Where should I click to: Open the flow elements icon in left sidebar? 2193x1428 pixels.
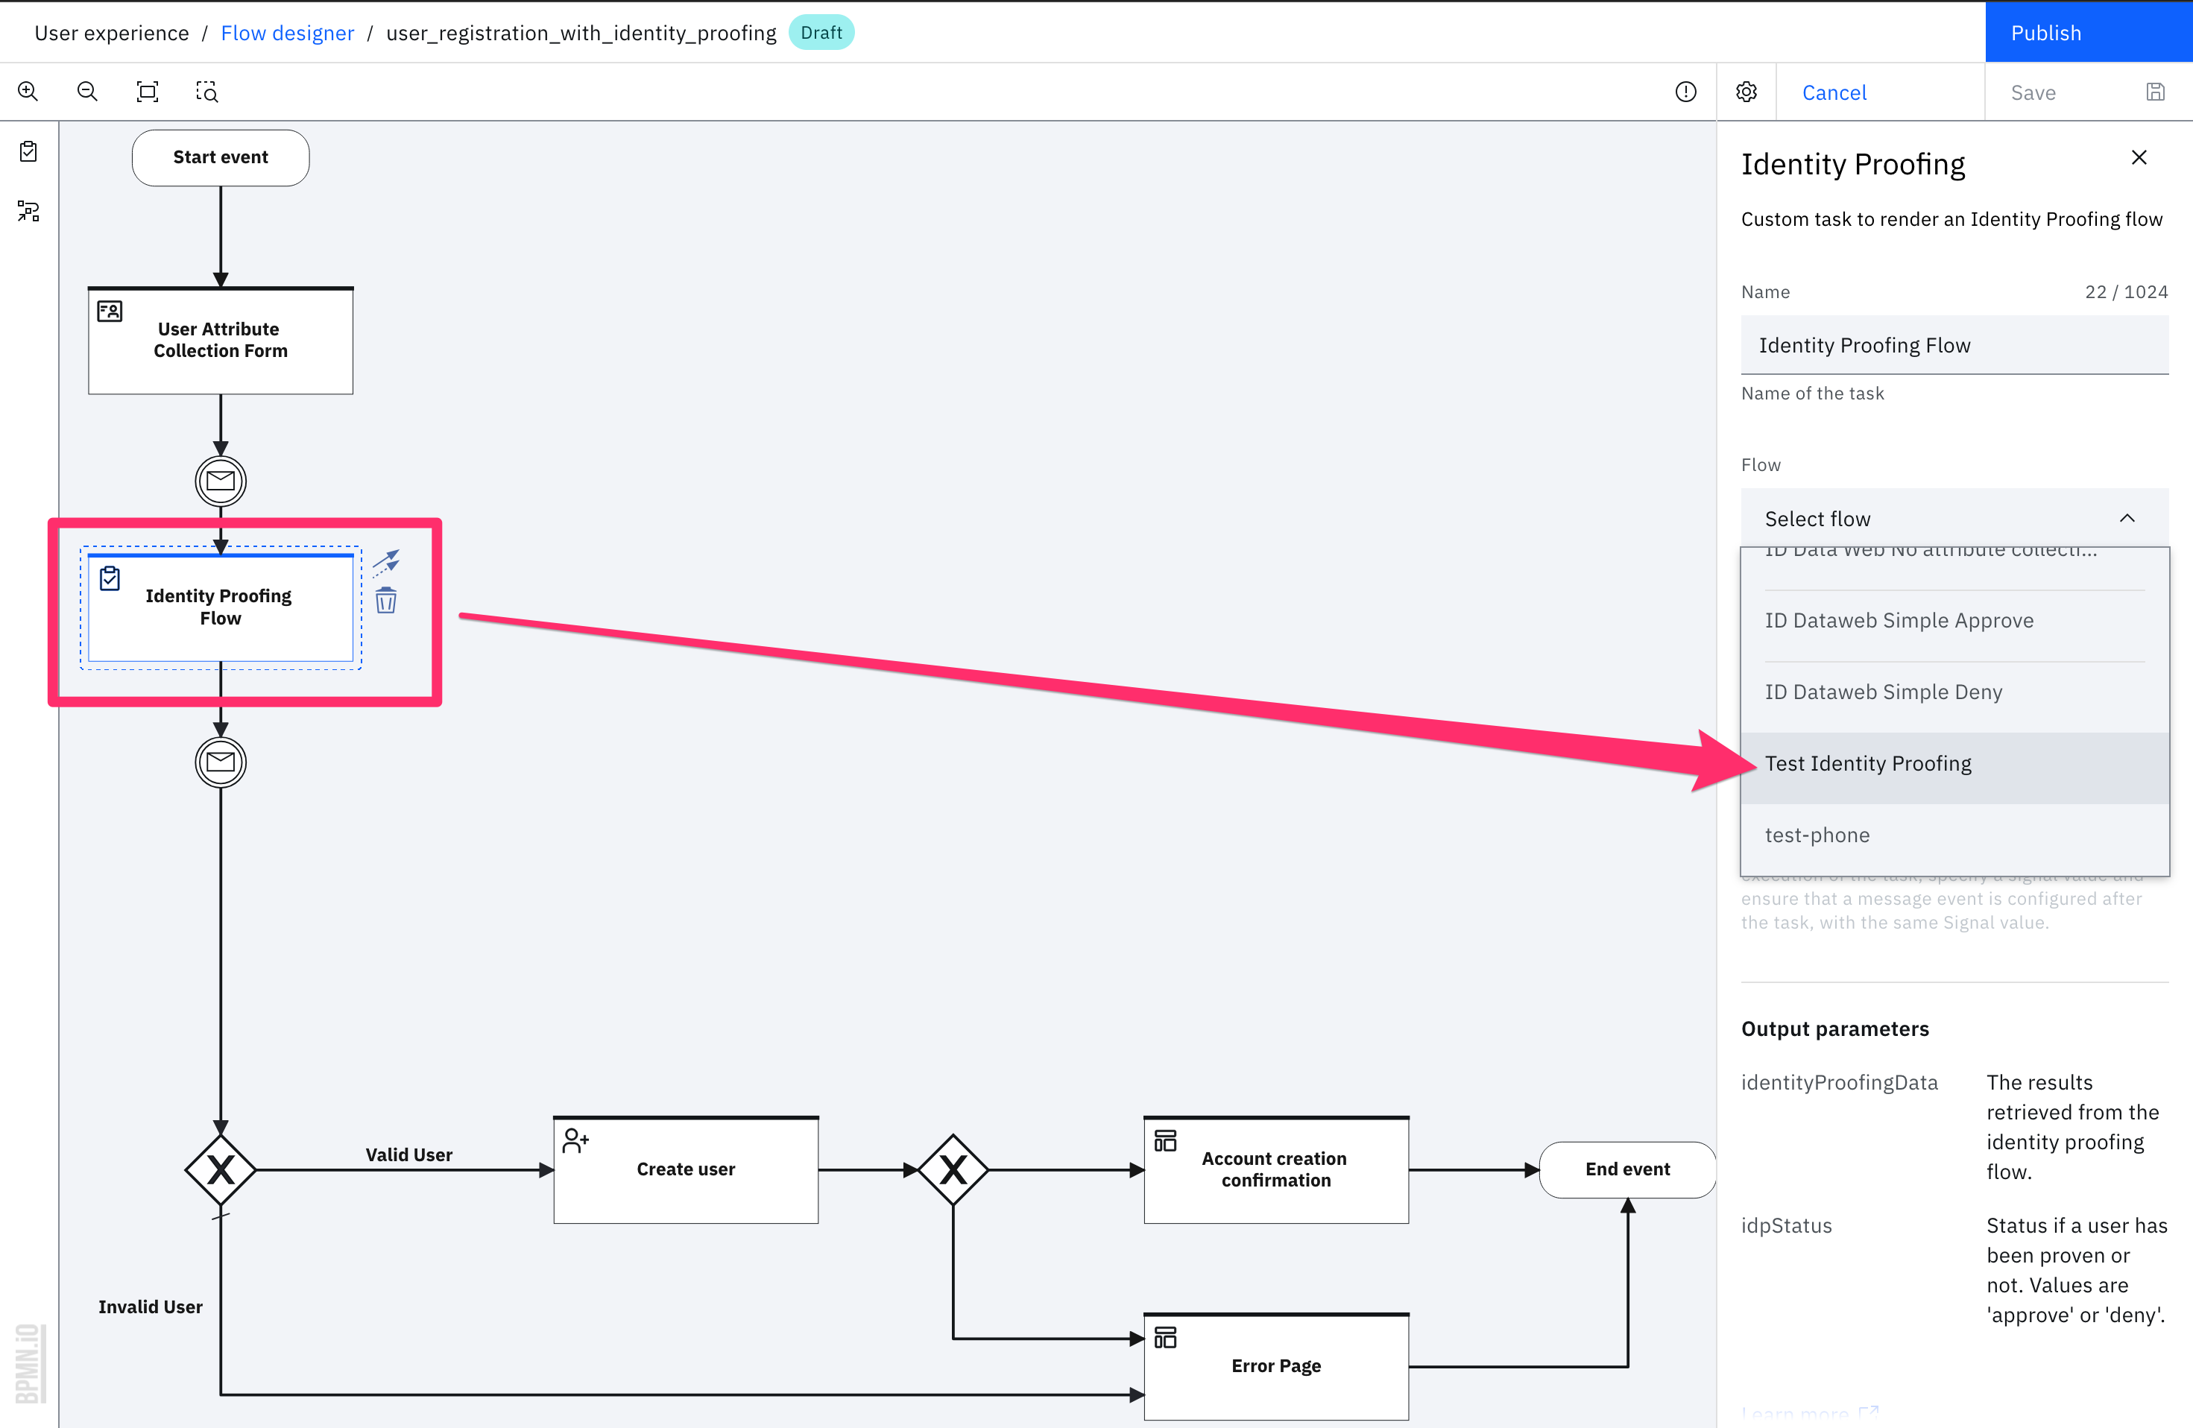[28, 211]
